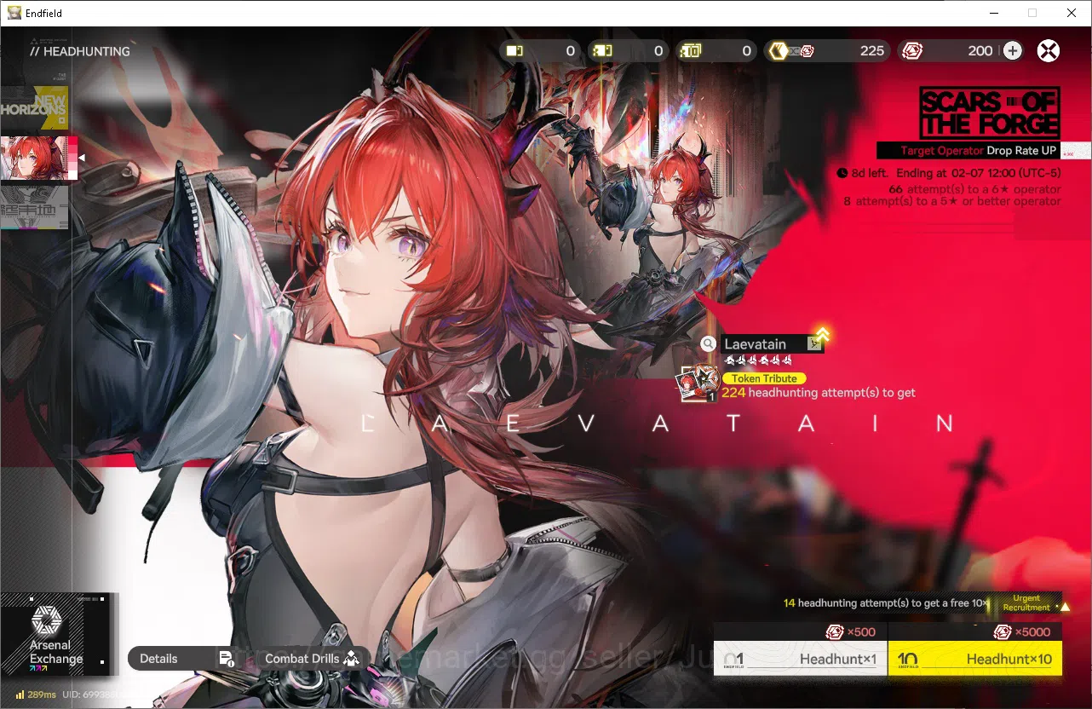The height and width of the screenshot is (709, 1092).
Task: Click the Endfield app icon in title bar
Action: (x=14, y=13)
